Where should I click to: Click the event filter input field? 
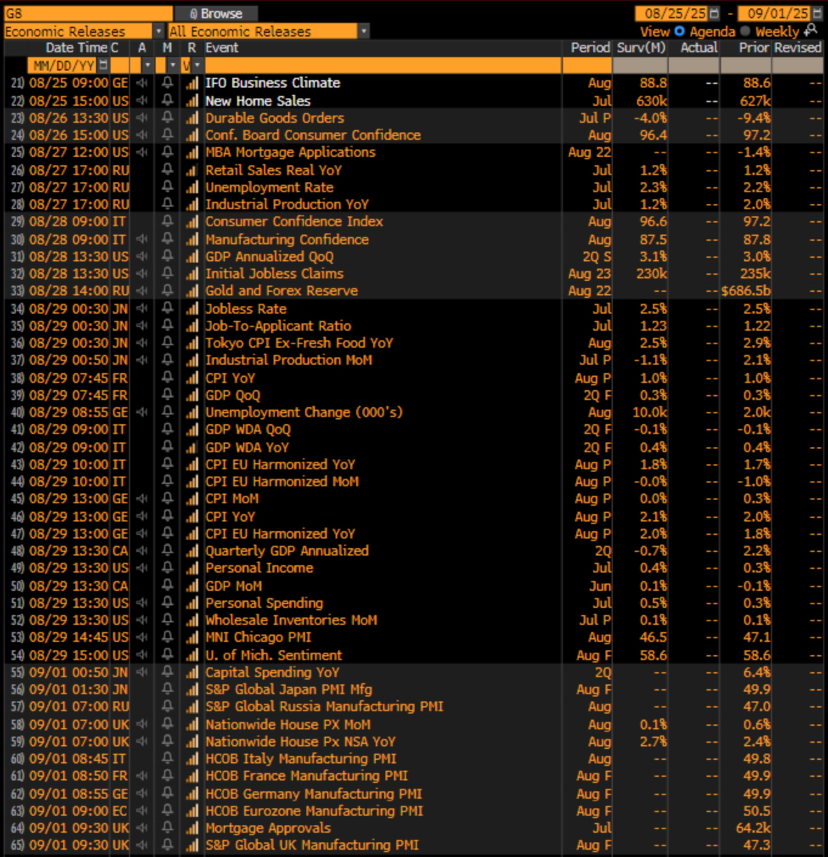coord(383,65)
